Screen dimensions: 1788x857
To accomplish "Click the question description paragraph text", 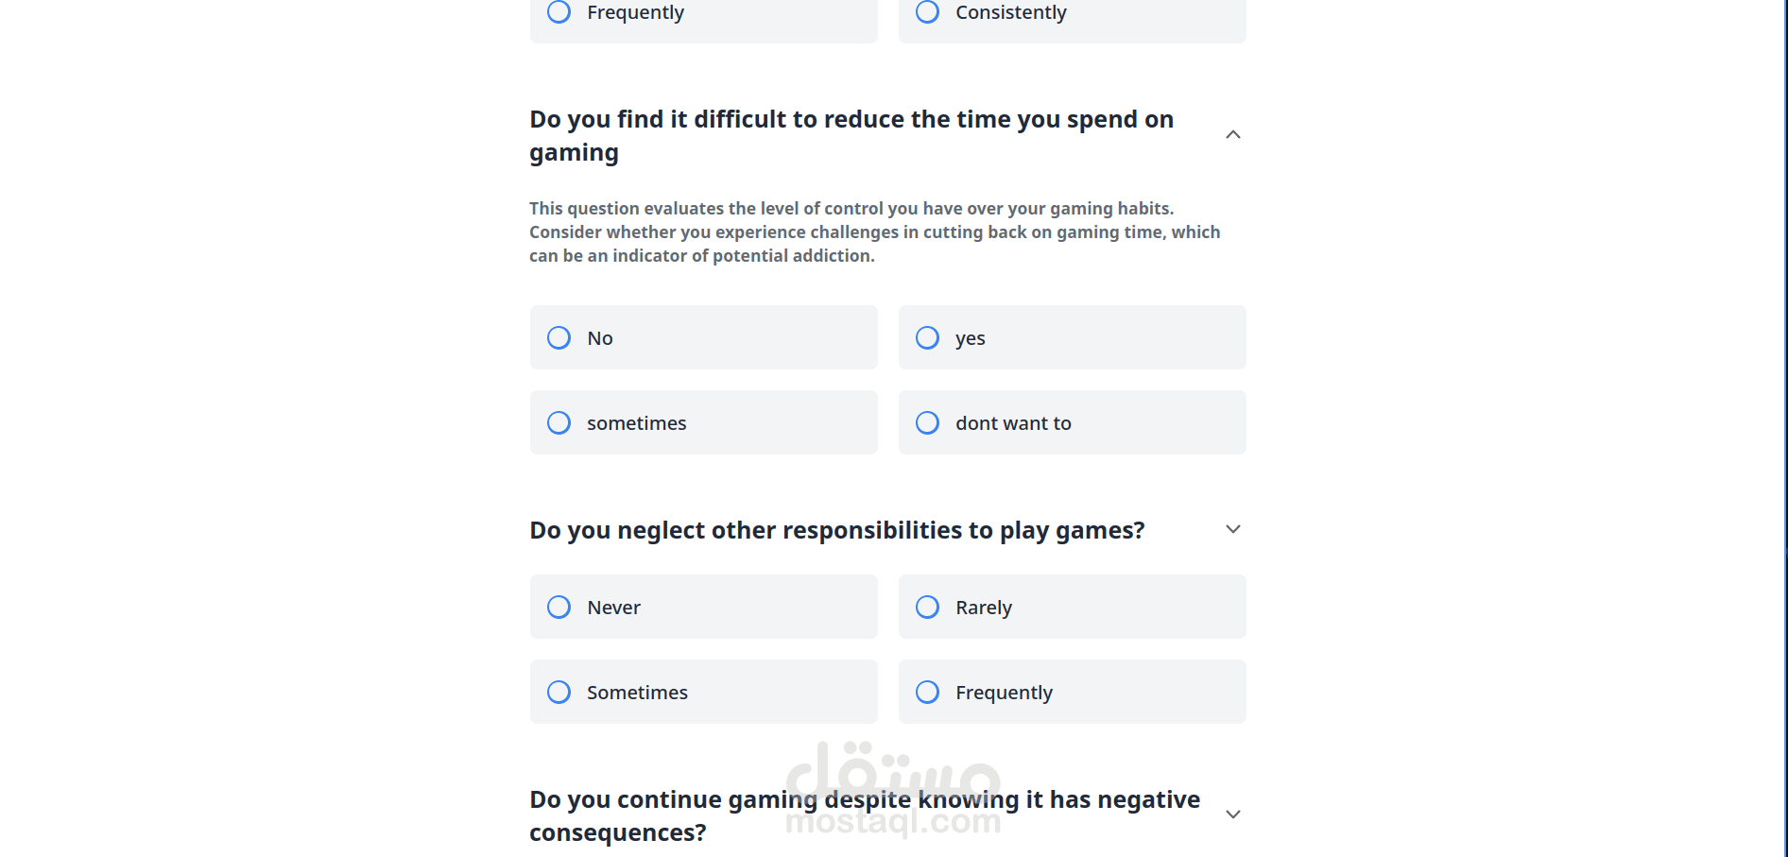I will pyautogui.click(x=875, y=231).
